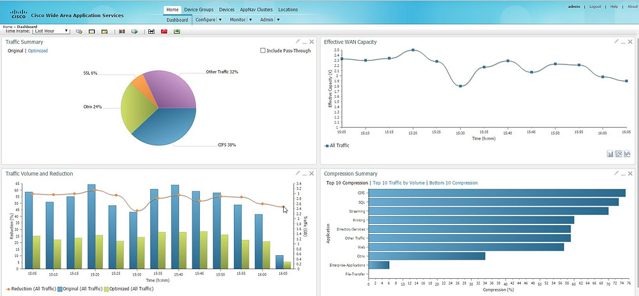This screenshot has height=296, width=639.
Task: Open the Devices tab
Action: point(227,10)
